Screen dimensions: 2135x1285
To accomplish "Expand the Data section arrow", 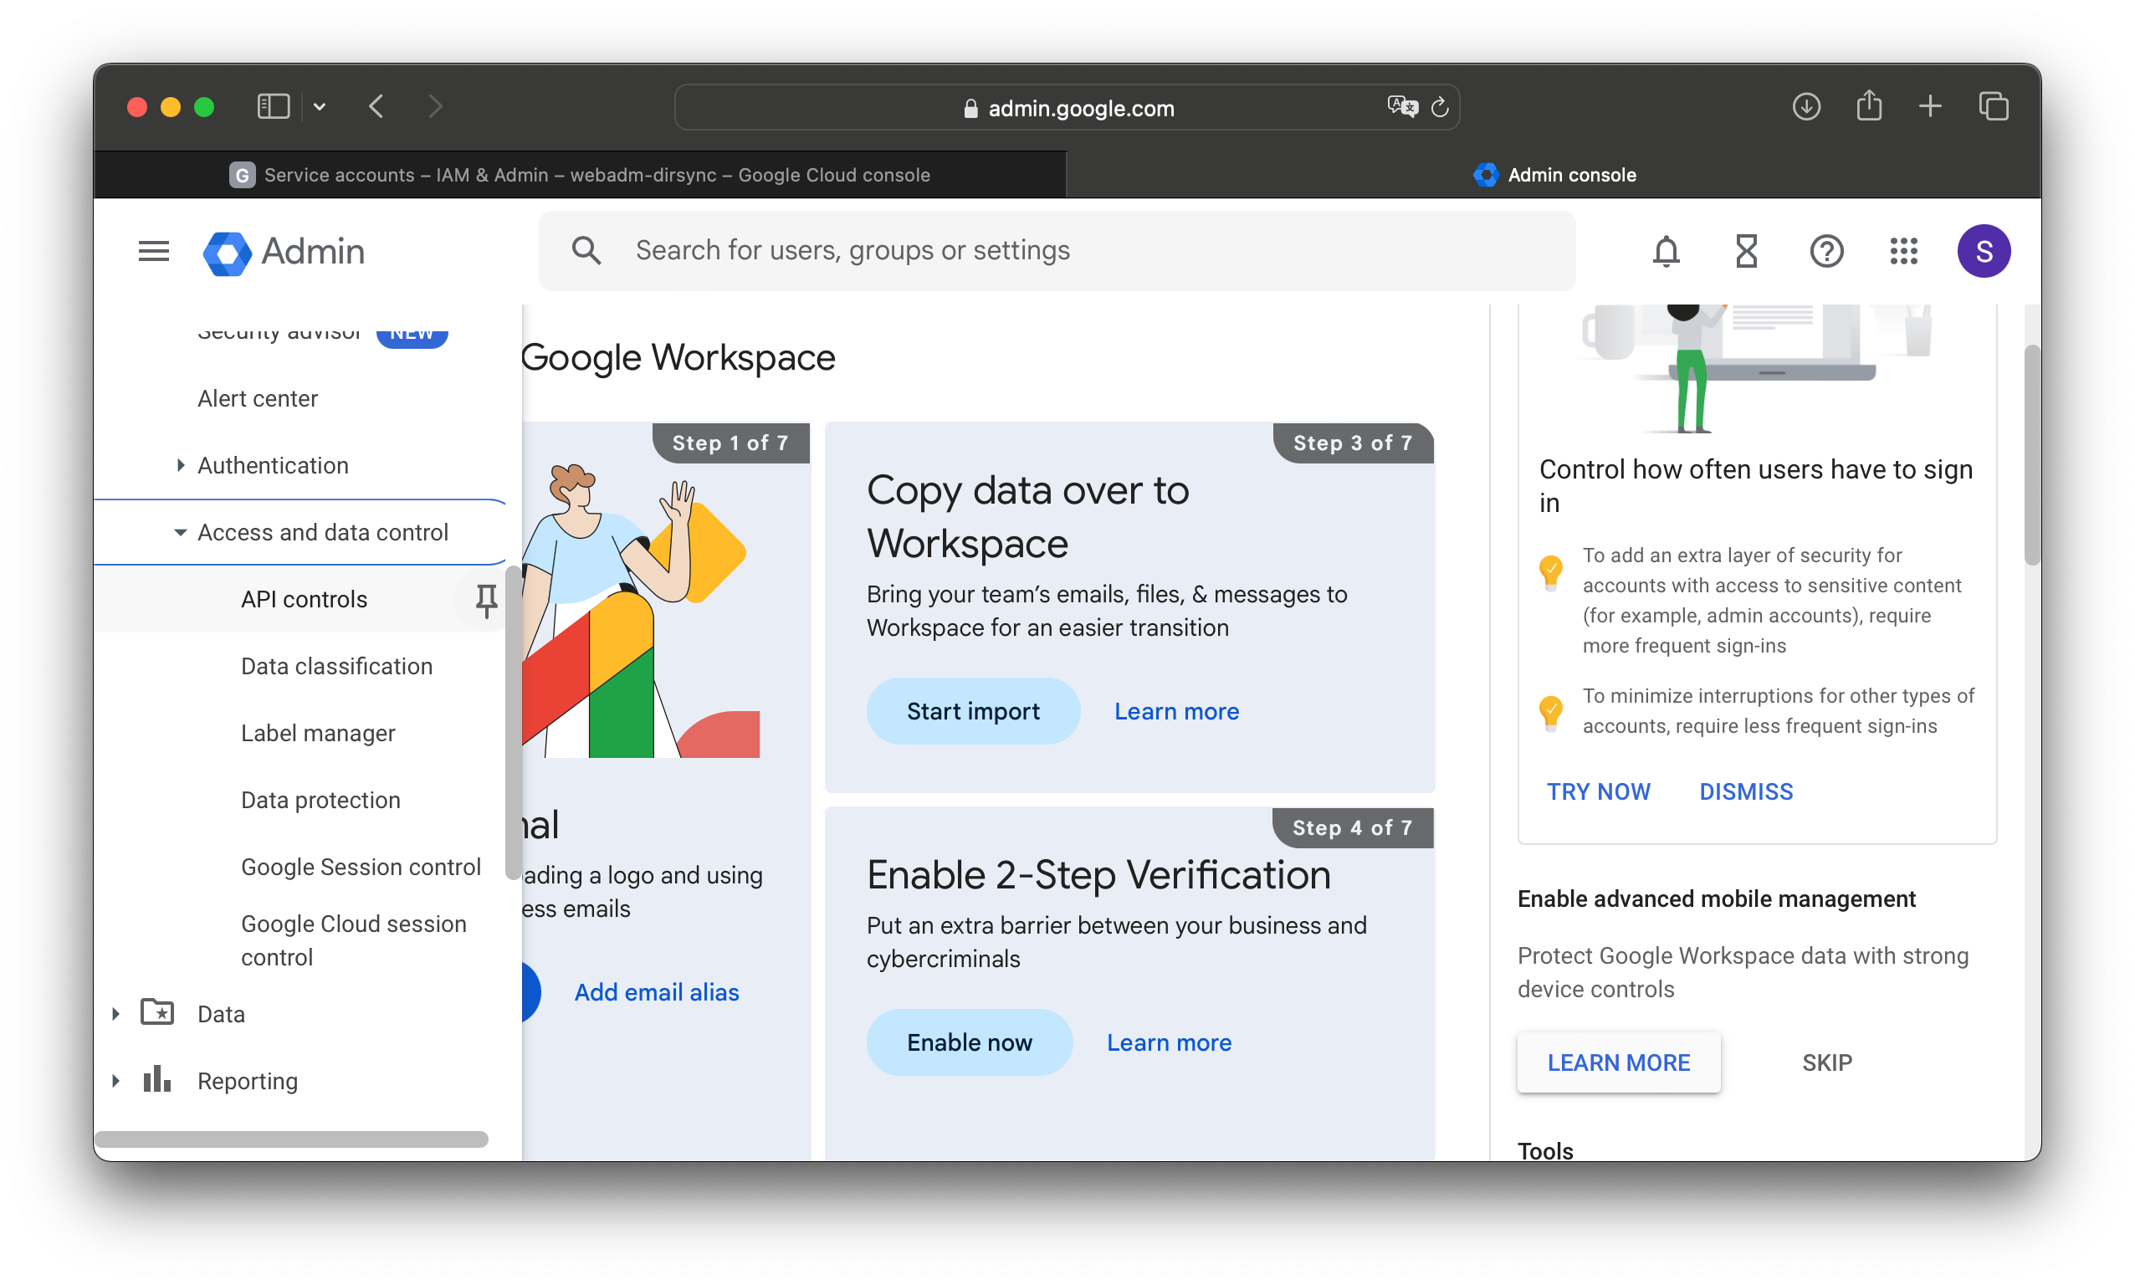I will click(116, 1013).
